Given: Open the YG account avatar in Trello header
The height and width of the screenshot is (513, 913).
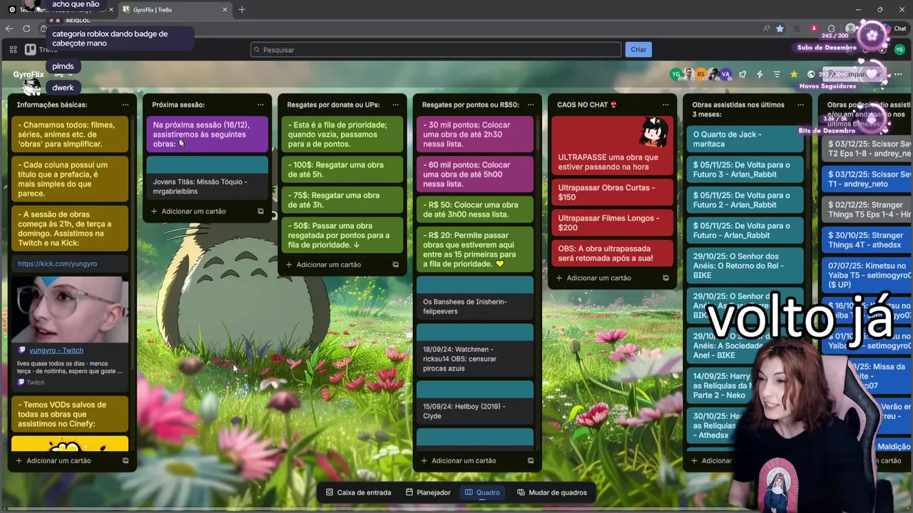Looking at the screenshot, I should [899, 49].
